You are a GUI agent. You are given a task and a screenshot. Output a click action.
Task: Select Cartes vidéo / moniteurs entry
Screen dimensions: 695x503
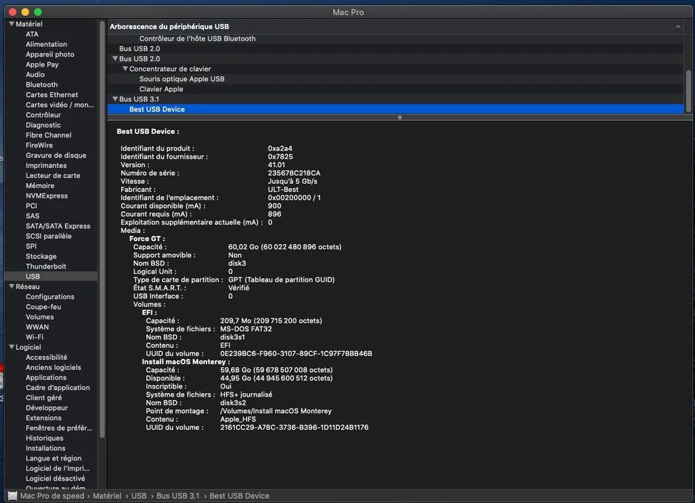[59, 105]
